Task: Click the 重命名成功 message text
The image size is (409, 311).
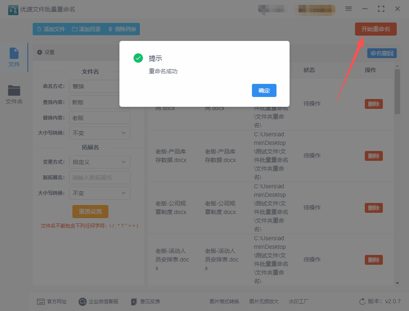Action: coord(163,71)
